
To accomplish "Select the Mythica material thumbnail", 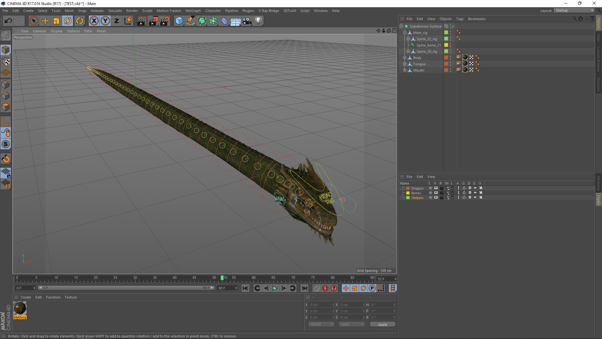I will (x=20, y=308).
